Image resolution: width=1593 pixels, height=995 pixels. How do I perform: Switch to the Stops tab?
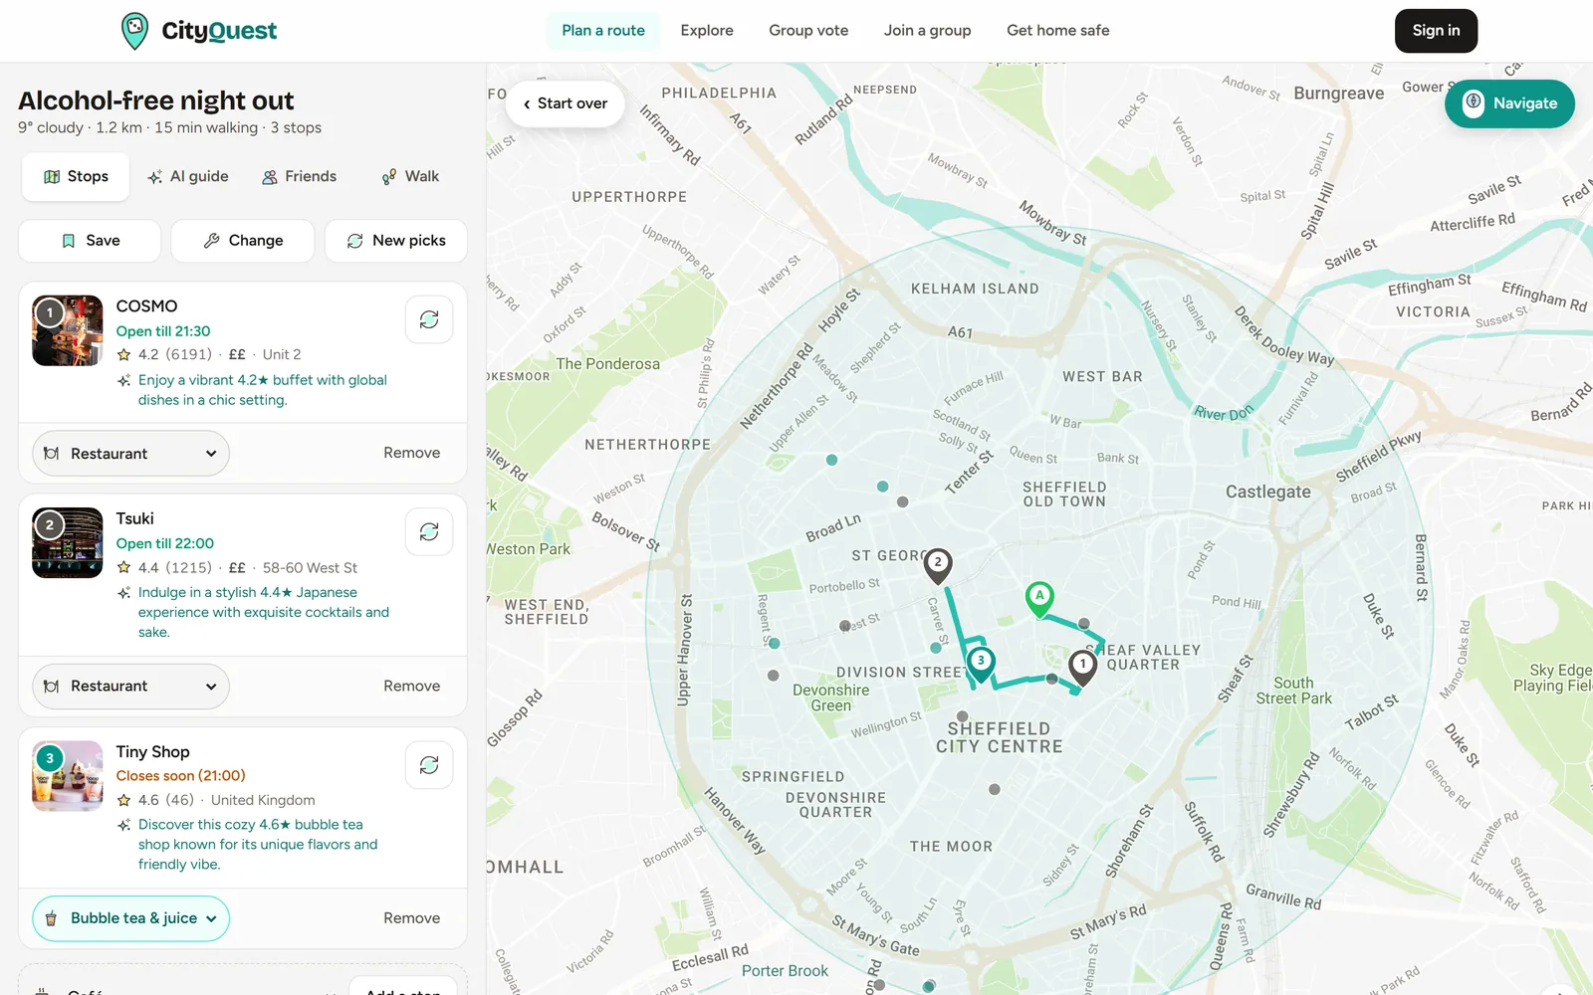pyautogui.click(x=76, y=177)
